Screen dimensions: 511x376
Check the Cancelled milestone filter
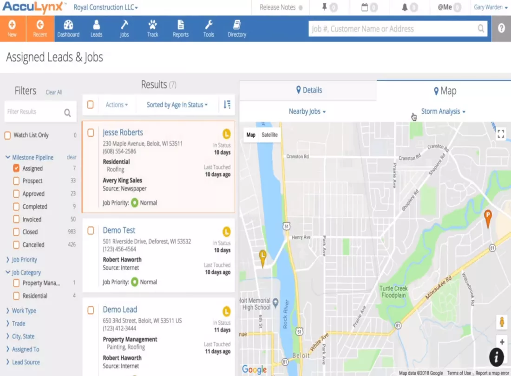(16, 245)
